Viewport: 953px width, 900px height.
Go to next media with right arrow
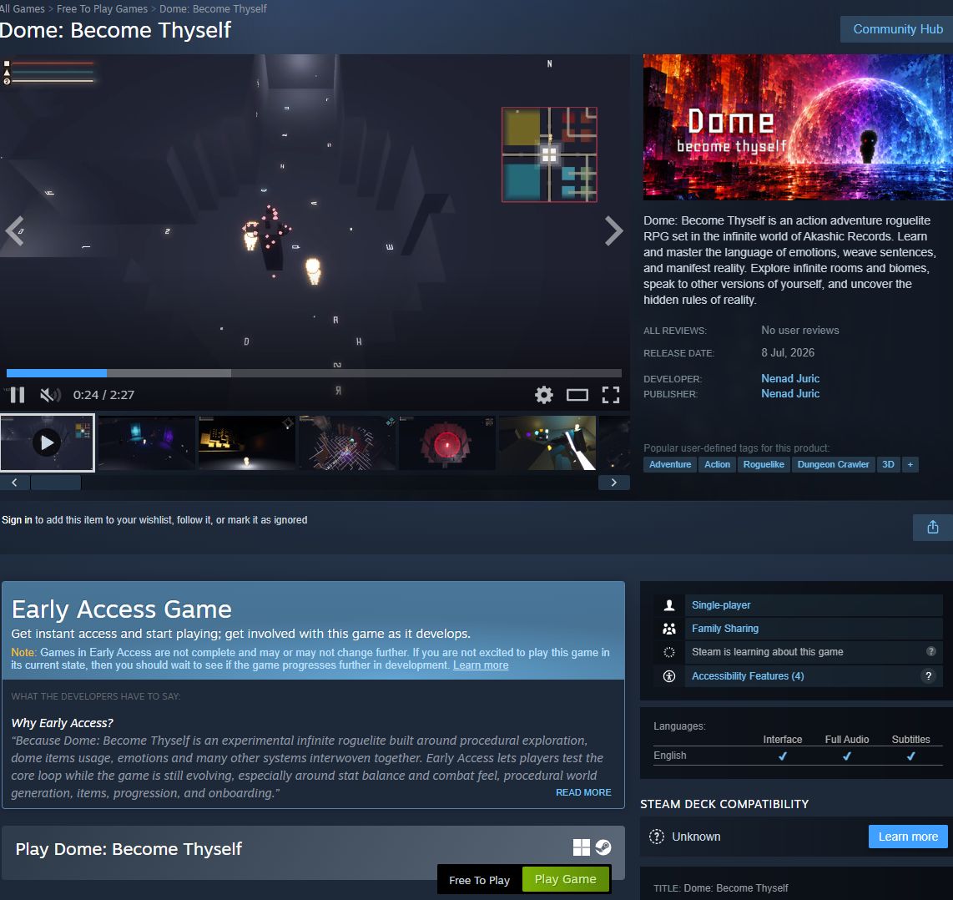pyautogui.click(x=614, y=231)
